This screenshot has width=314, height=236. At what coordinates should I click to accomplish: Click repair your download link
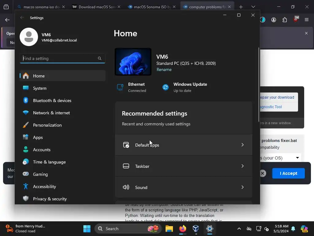pyautogui.click(x=277, y=97)
